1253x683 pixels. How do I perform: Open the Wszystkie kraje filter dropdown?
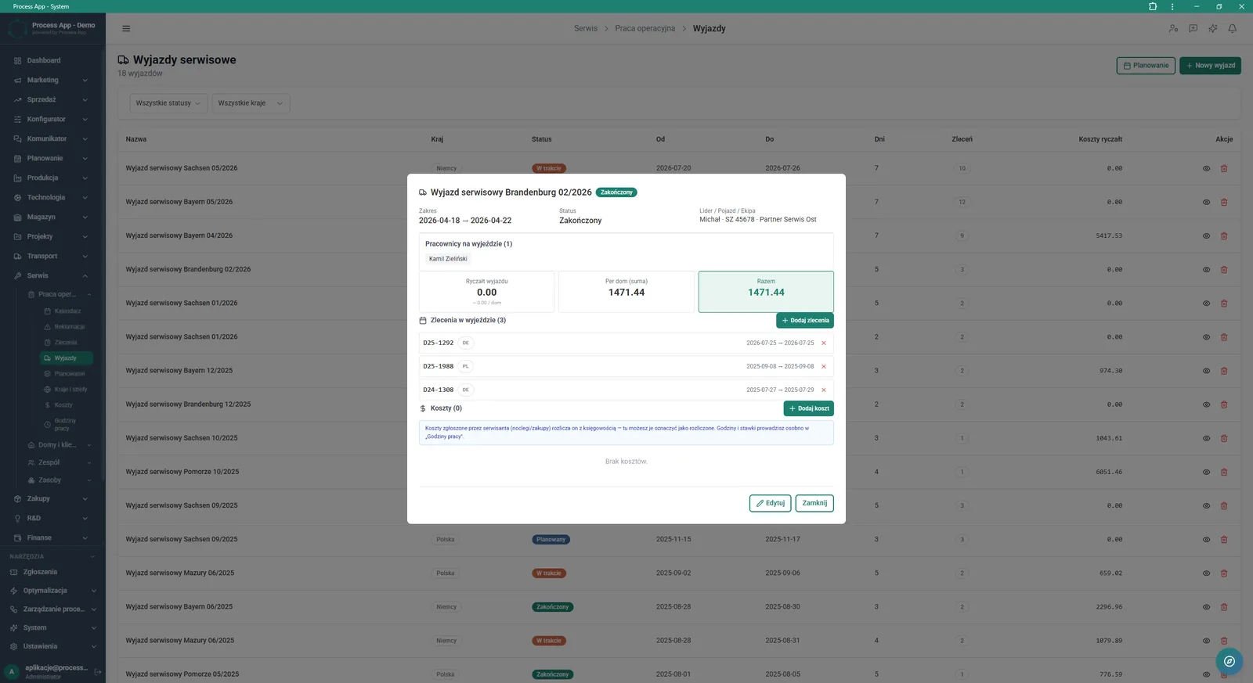pos(251,103)
